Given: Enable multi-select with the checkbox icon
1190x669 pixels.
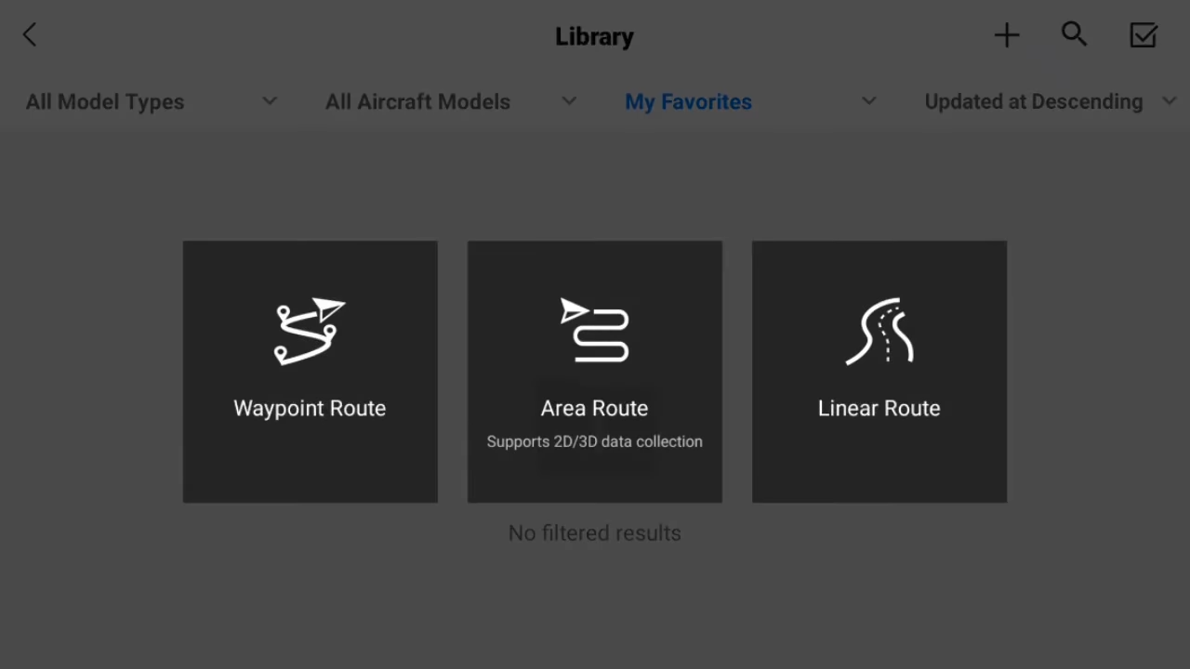Looking at the screenshot, I should pos(1143,35).
